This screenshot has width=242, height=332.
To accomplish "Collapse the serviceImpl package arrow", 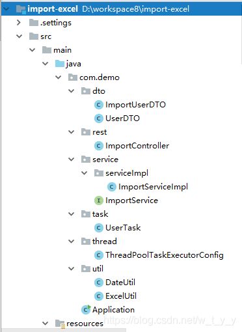I will pos(85,173).
